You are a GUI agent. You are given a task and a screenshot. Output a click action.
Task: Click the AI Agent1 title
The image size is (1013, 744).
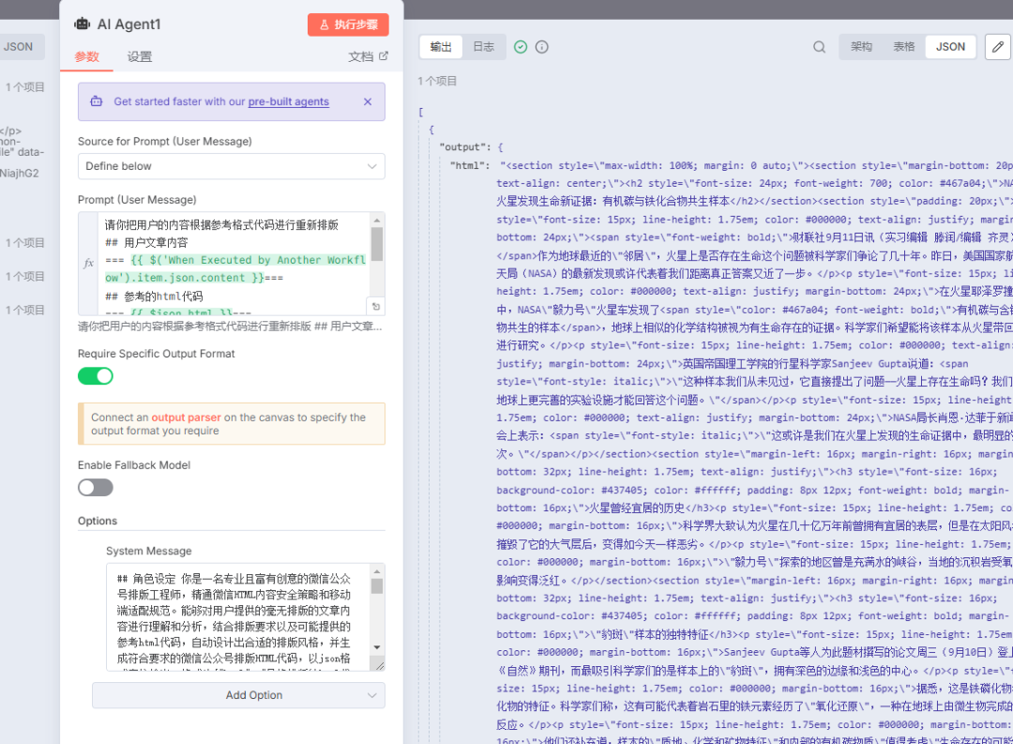[x=129, y=23]
